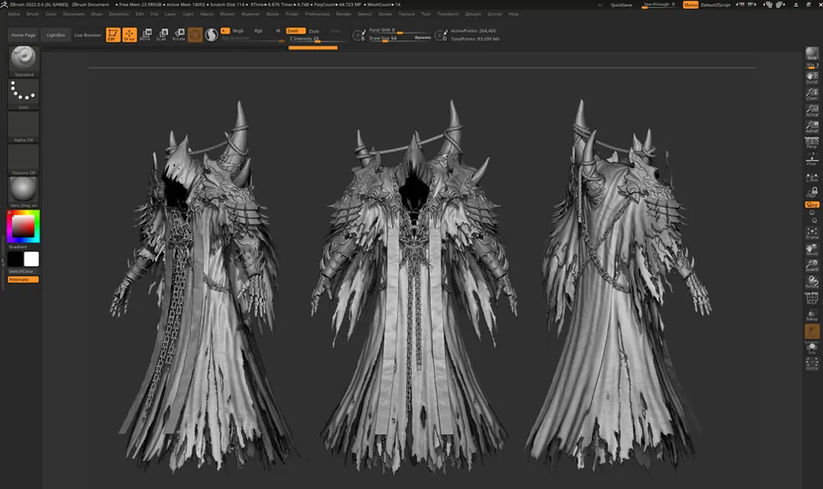The image size is (823, 489).
Task: Toggle PolyF polyframe icon
Action: (812, 299)
